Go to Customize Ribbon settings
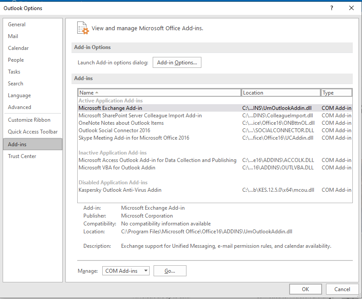This screenshot has width=362, height=299. 29,120
